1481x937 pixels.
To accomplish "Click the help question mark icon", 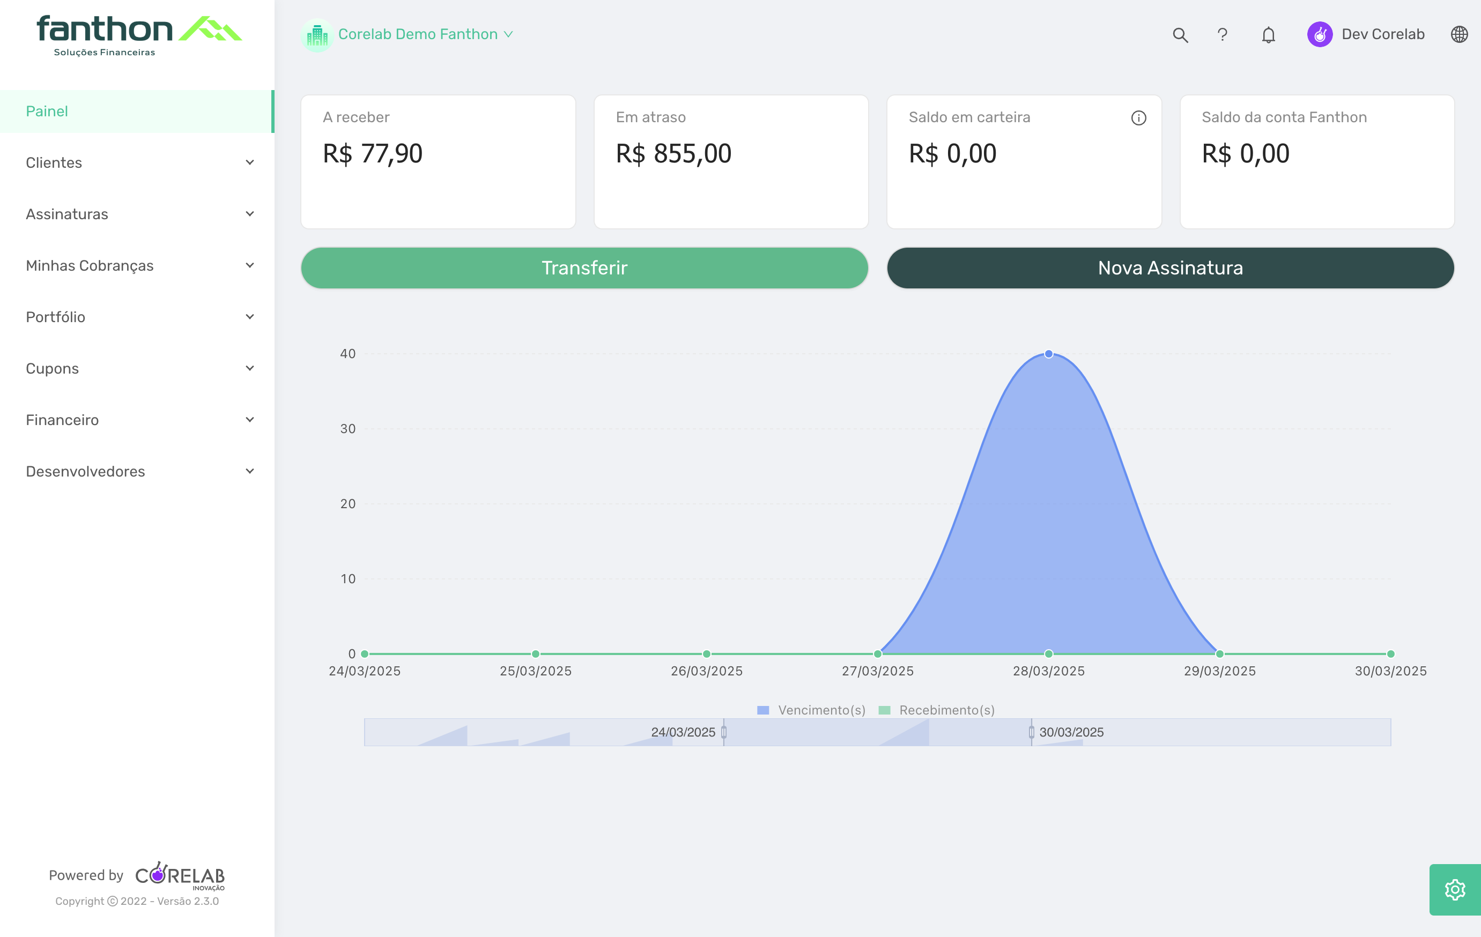I will tap(1222, 35).
